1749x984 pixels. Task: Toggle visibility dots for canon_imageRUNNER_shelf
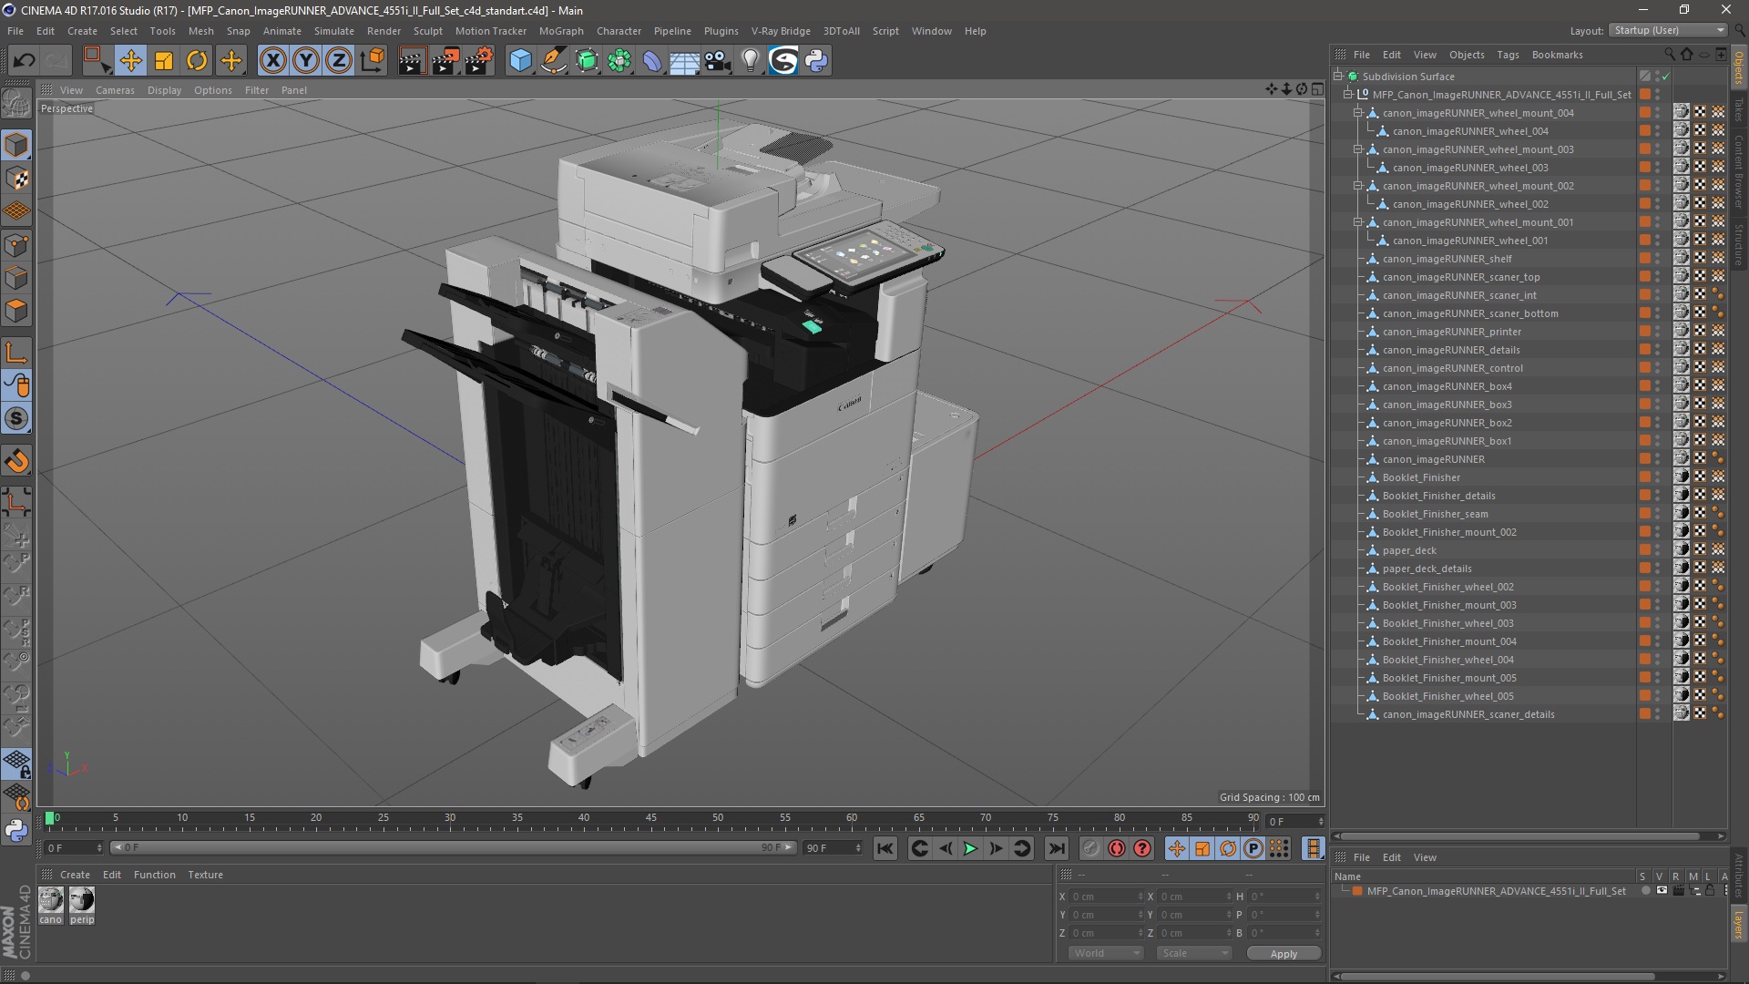coord(1658,259)
